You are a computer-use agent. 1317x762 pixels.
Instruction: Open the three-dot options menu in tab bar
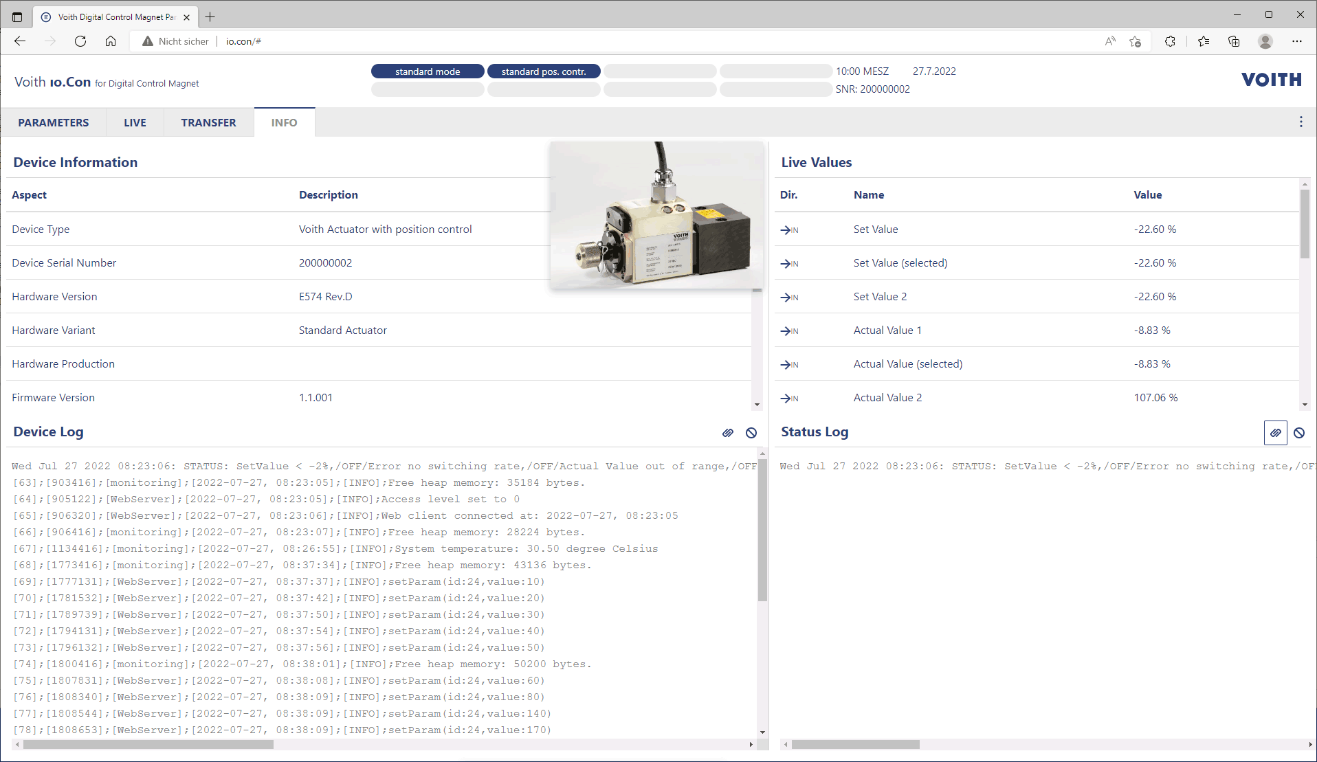pos(1301,122)
